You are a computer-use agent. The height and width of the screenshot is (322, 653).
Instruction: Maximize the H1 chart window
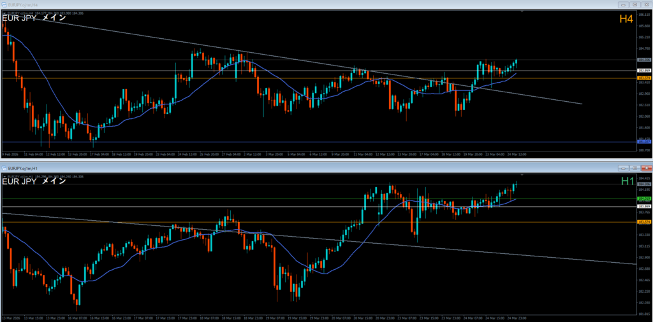click(x=634, y=167)
